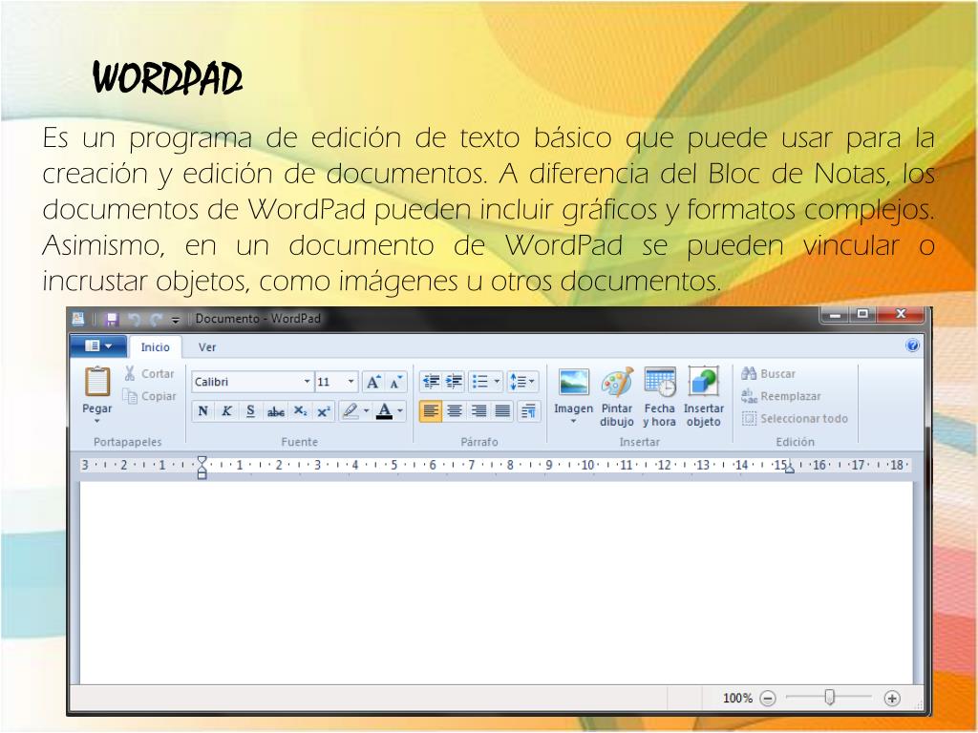Open the list style dropdown arrow
The height and width of the screenshot is (733, 978).
coord(497,382)
